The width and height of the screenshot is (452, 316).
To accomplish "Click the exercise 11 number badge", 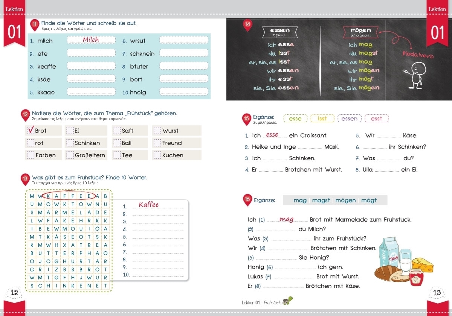I will [x=35, y=25].
